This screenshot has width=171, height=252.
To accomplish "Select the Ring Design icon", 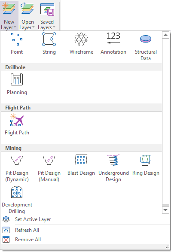I will point(146,166).
